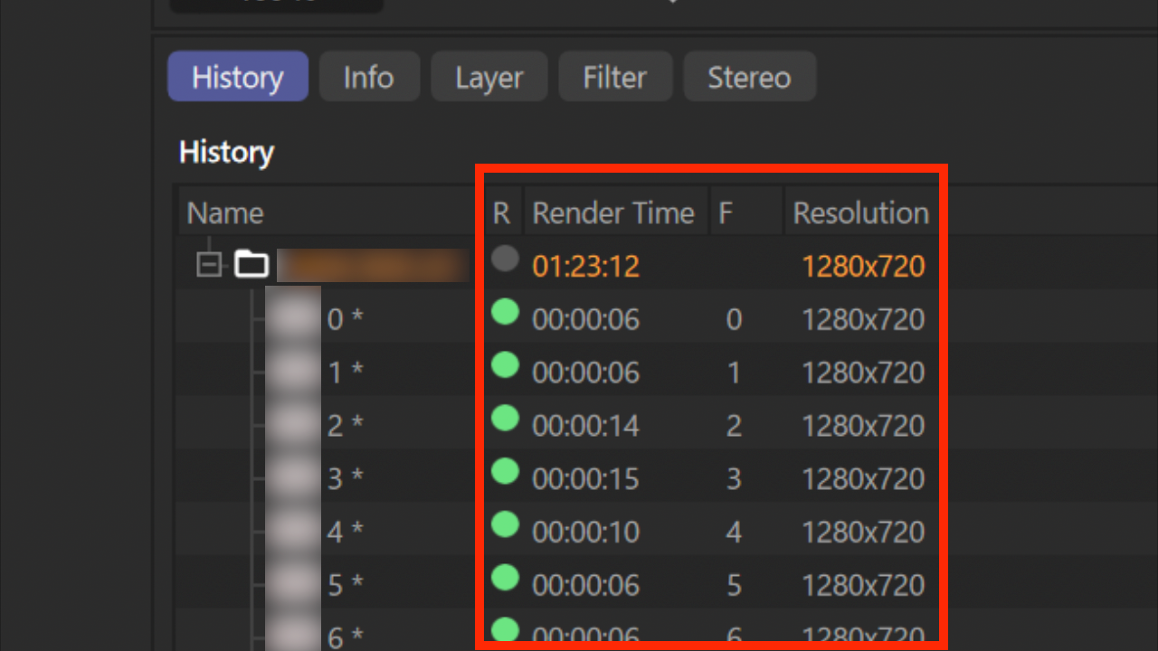Click render time 00:00:14
The image size is (1158, 651).
point(586,425)
